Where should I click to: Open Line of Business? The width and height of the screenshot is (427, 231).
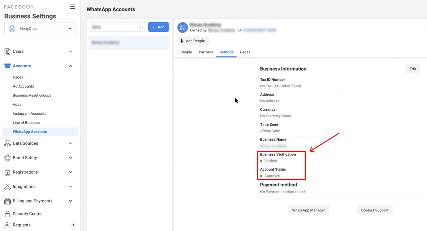pos(27,123)
